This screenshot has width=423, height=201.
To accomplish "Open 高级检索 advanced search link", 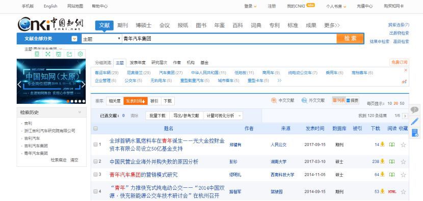I will pyautogui.click(x=401, y=42).
